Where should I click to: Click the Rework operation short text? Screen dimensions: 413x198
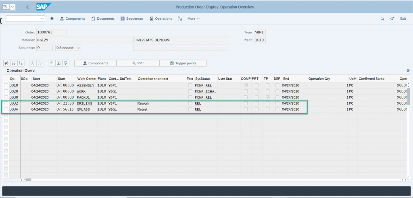(143, 103)
